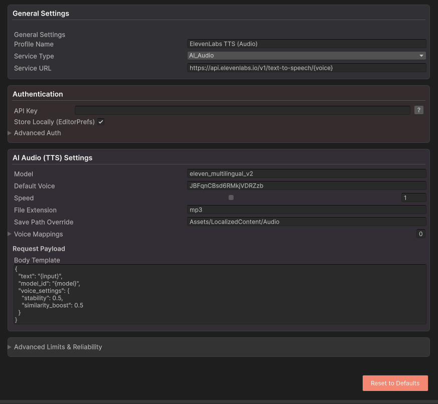This screenshot has height=404, width=438.
Task: Click the Speed numeric value field
Action: tap(414, 197)
